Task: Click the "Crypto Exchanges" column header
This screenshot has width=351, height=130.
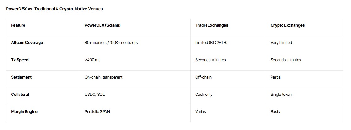Action: pos(287,25)
